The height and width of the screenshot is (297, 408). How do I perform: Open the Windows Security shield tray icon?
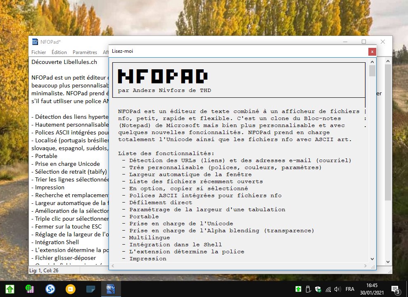[x=318, y=289]
